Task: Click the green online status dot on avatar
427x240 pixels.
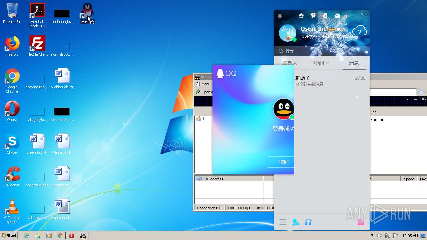Action: click(294, 40)
